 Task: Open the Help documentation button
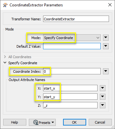pyautogui.click(x=15, y=122)
